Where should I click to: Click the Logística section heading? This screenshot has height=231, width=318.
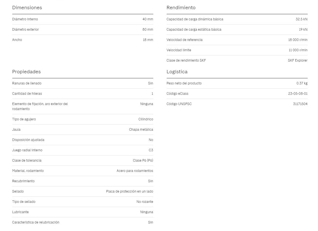177,72
